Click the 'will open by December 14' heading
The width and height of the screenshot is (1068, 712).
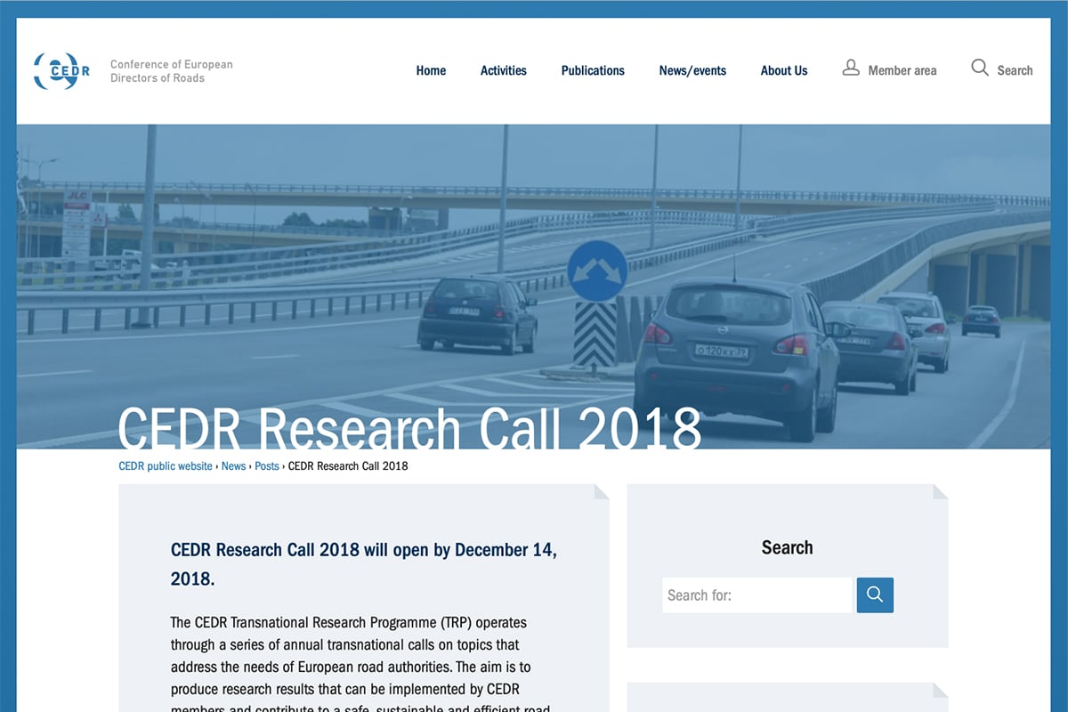tap(363, 563)
